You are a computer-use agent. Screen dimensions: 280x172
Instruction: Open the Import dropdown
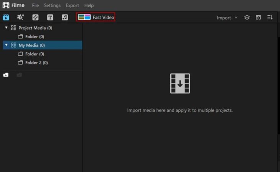click(227, 18)
